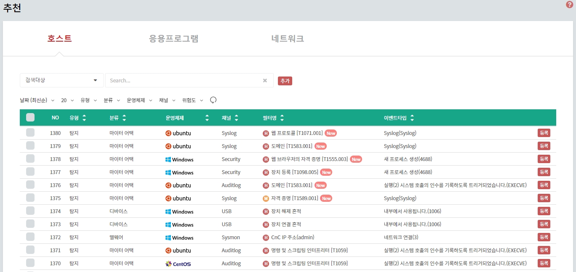Click the 추가 button
Screen dimensions: 576x272
285,81
